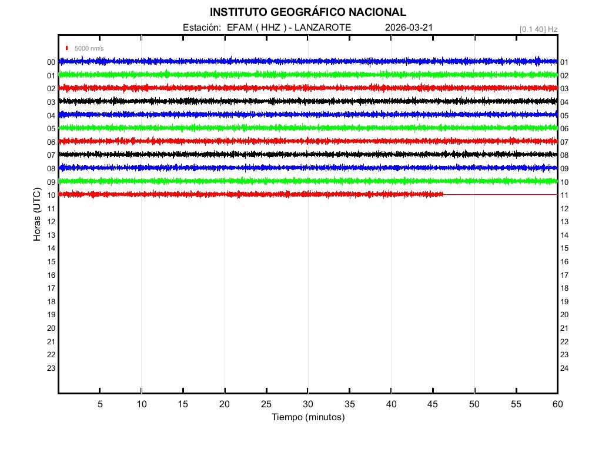Select the 60 minute tick label
Viewport: 602px width, 452px height.
(557, 404)
